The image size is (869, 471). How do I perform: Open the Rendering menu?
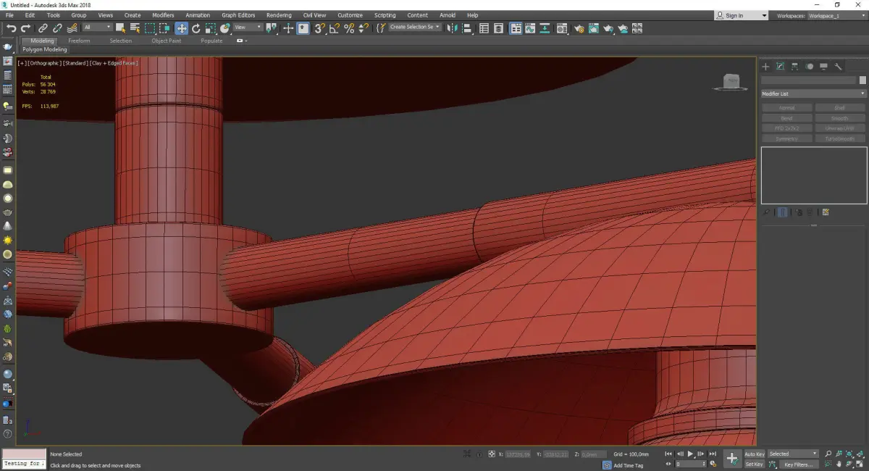279,15
